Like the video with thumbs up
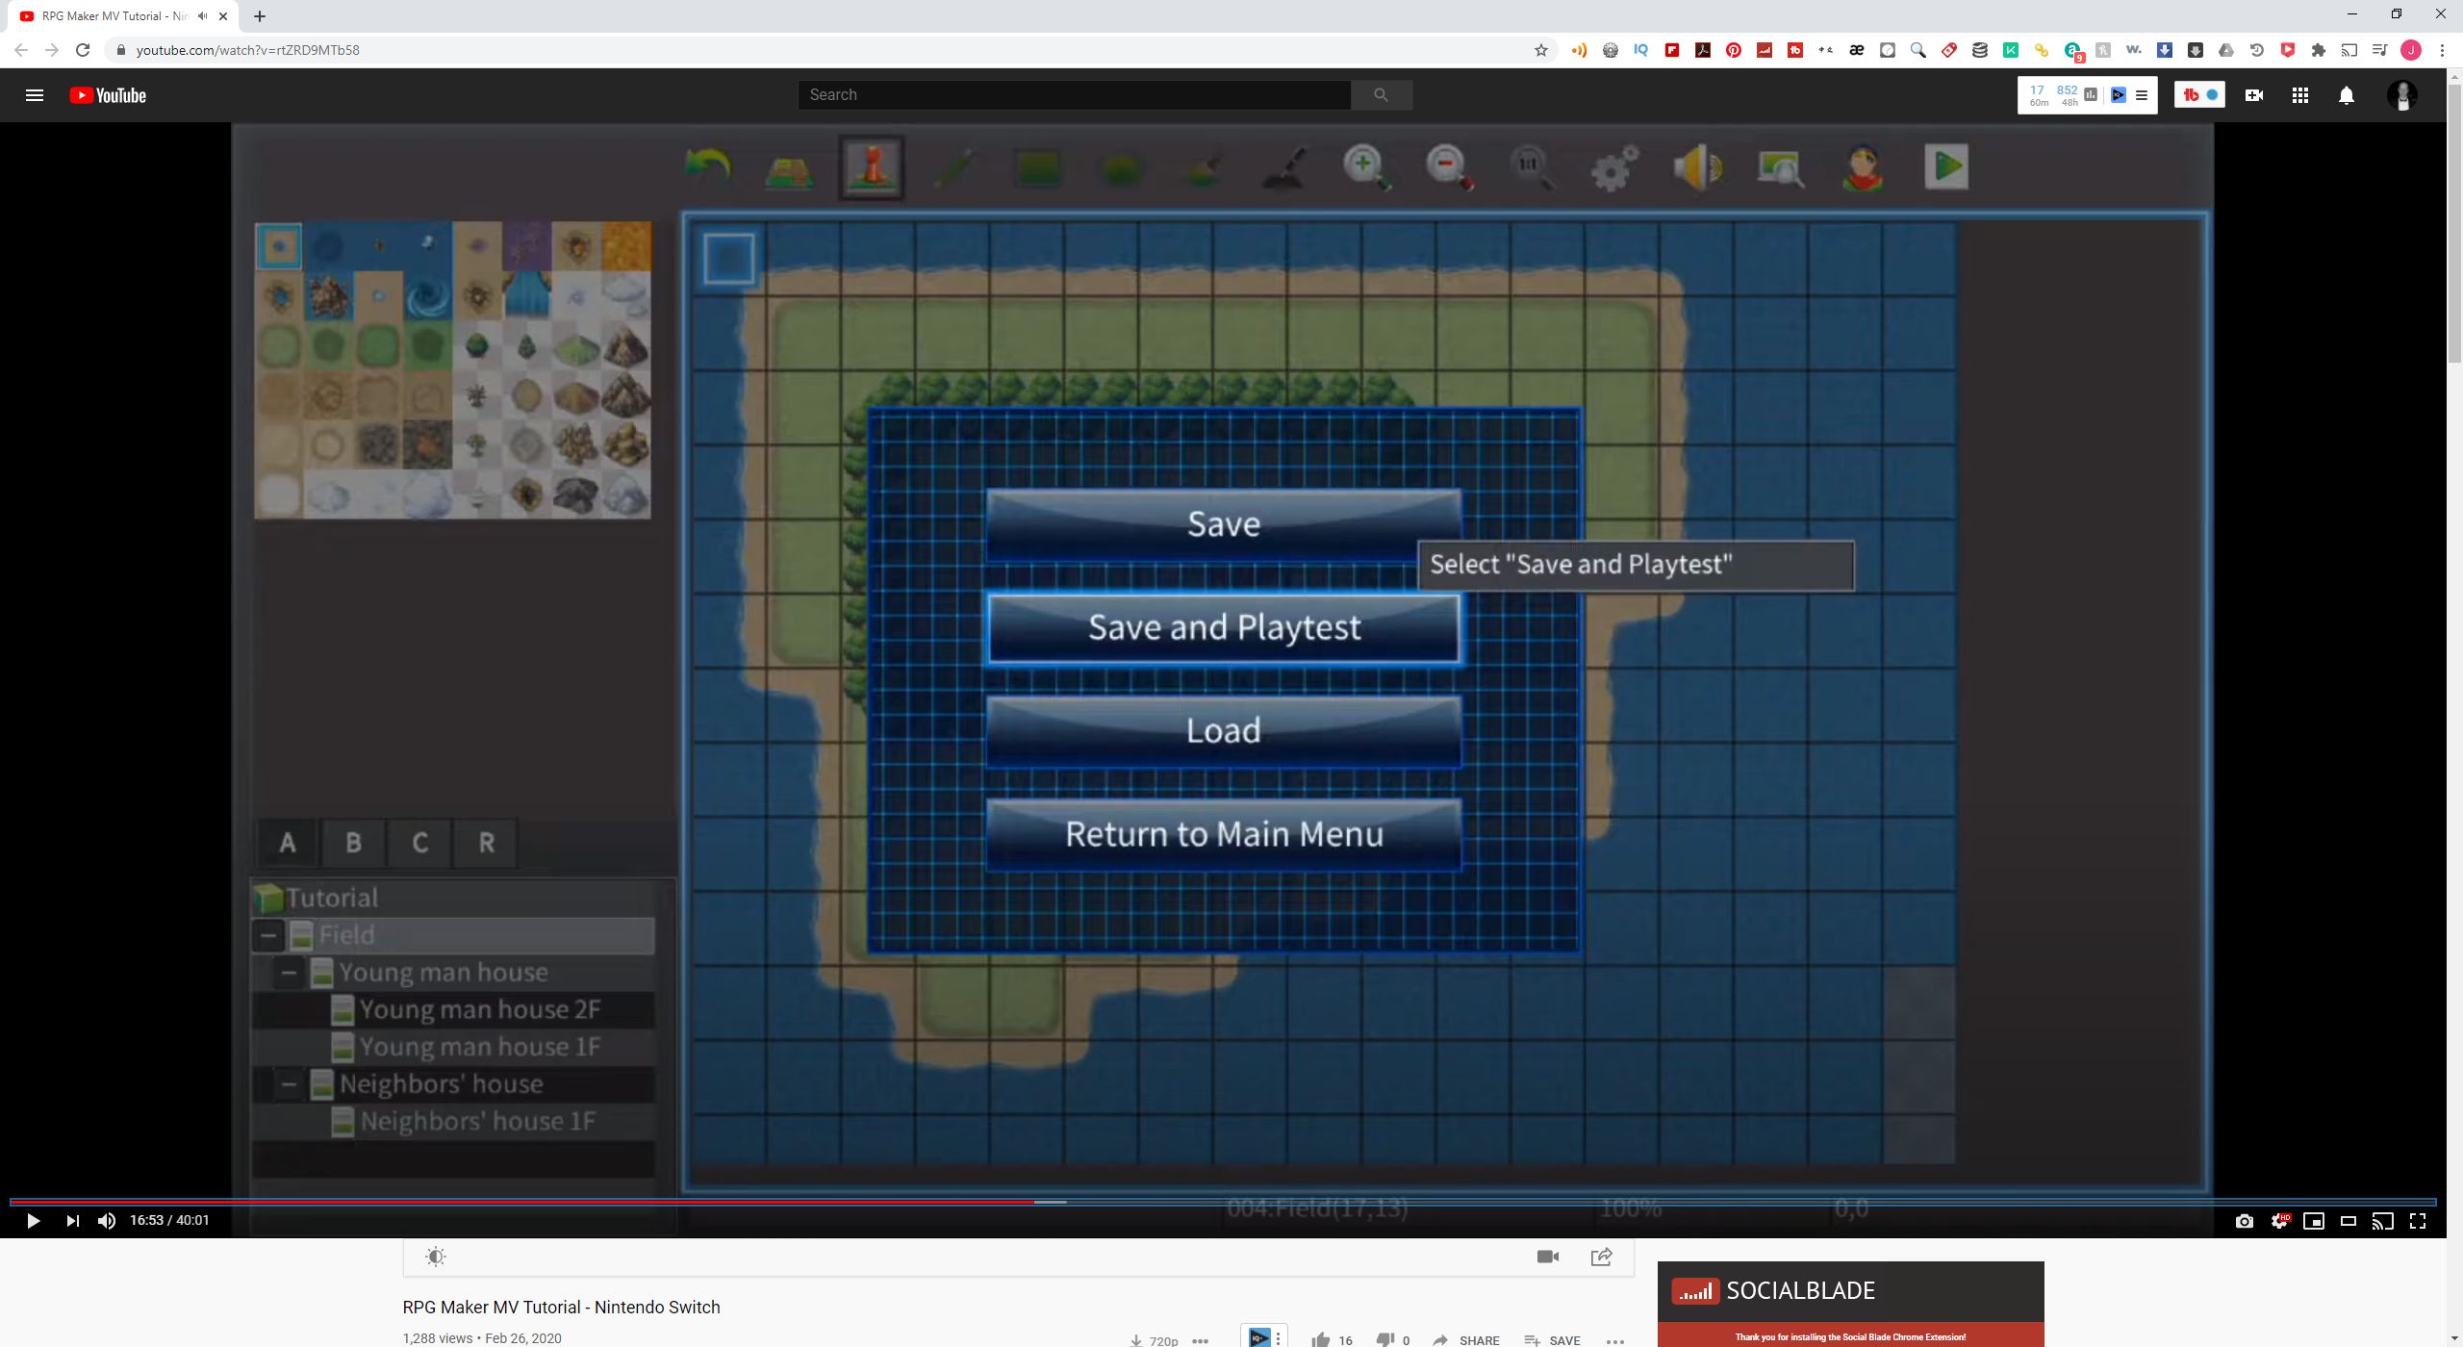This screenshot has width=2463, height=1347. (x=1321, y=1339)
